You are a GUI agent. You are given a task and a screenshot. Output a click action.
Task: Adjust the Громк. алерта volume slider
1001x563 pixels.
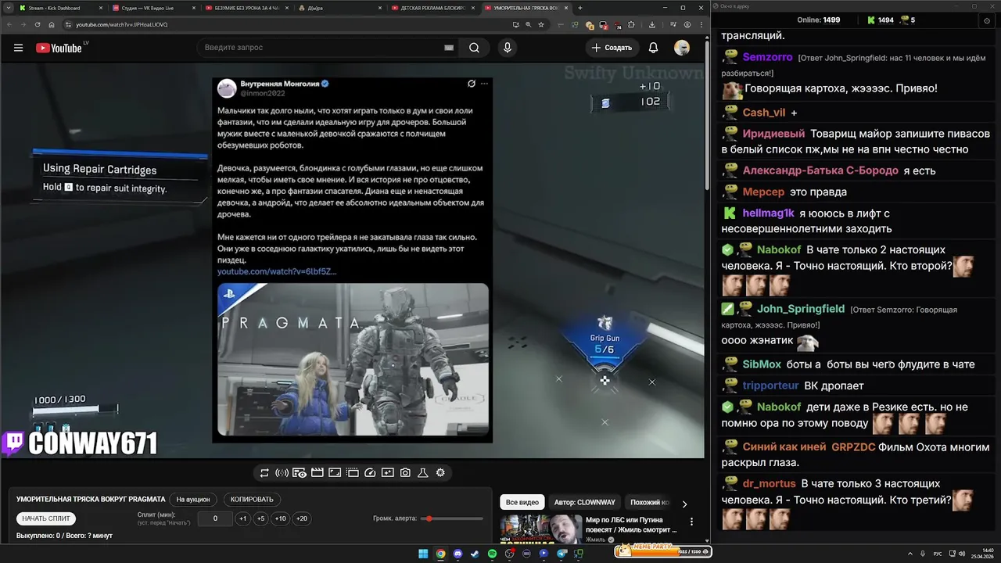pyautogui.click(x=452, y=518)
